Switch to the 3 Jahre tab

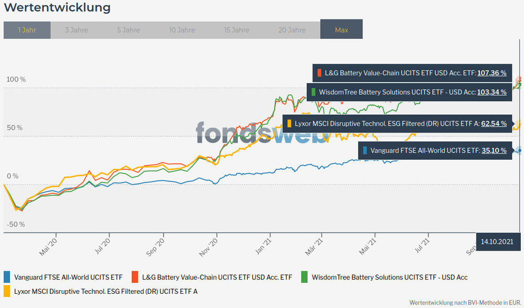click(76, 30)
